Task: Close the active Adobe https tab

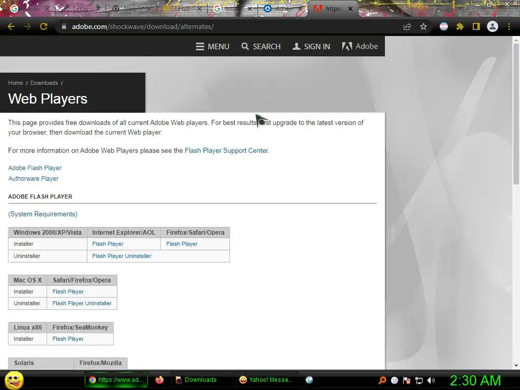Action: (350, 9)
